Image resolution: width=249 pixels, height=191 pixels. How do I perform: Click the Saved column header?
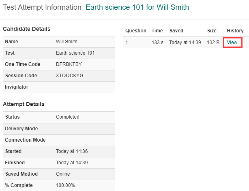(x=176, y=31)
